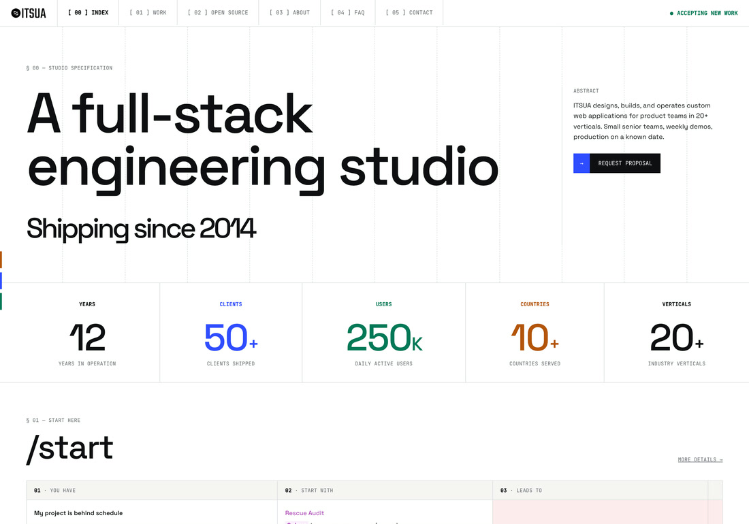Click the 'Years in Operation' caption
The image size is (749, 524).
pos(87,363)
